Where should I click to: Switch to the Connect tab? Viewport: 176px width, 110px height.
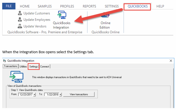(x=45, y=66)
